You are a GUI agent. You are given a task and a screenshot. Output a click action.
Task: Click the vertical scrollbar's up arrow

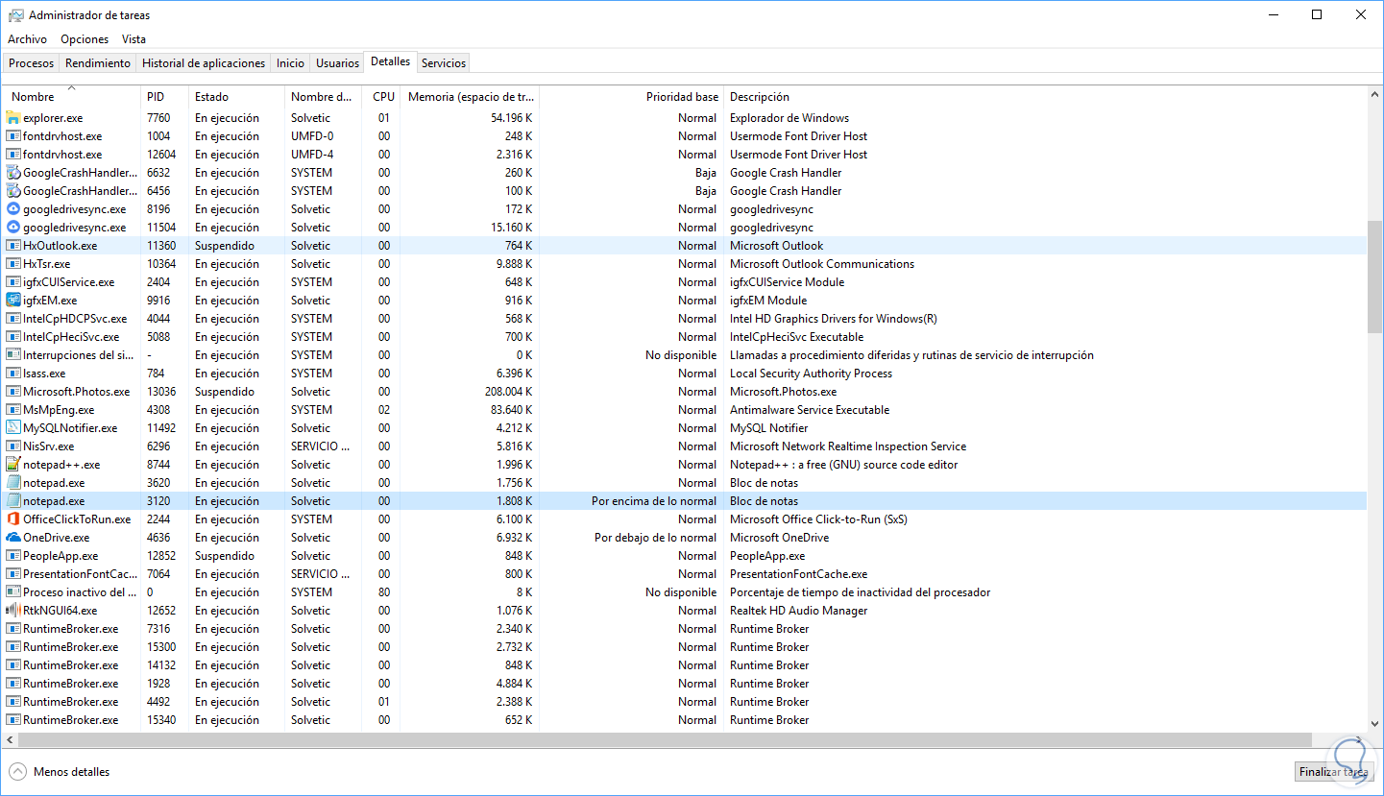click(1373, 94)
